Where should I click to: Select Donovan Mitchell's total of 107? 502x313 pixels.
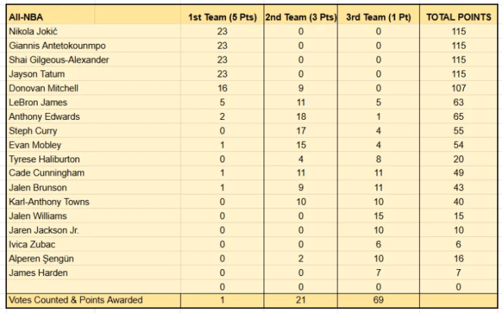tap(459, 88)
